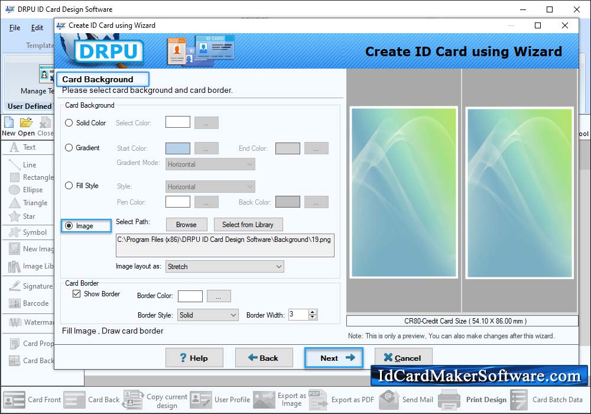Viewport: 591px width, 414px height.
Task: Open the File menu
Action: pos(15,28)
